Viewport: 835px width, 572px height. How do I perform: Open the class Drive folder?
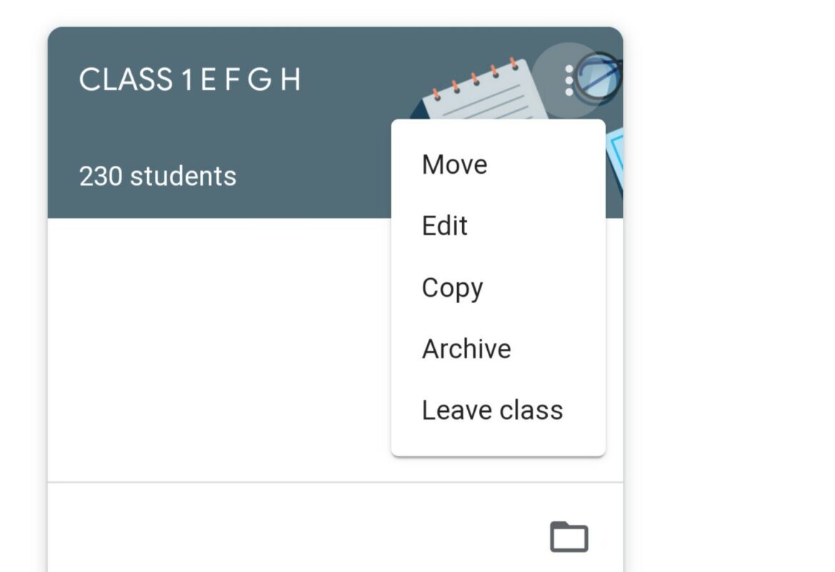568,535
